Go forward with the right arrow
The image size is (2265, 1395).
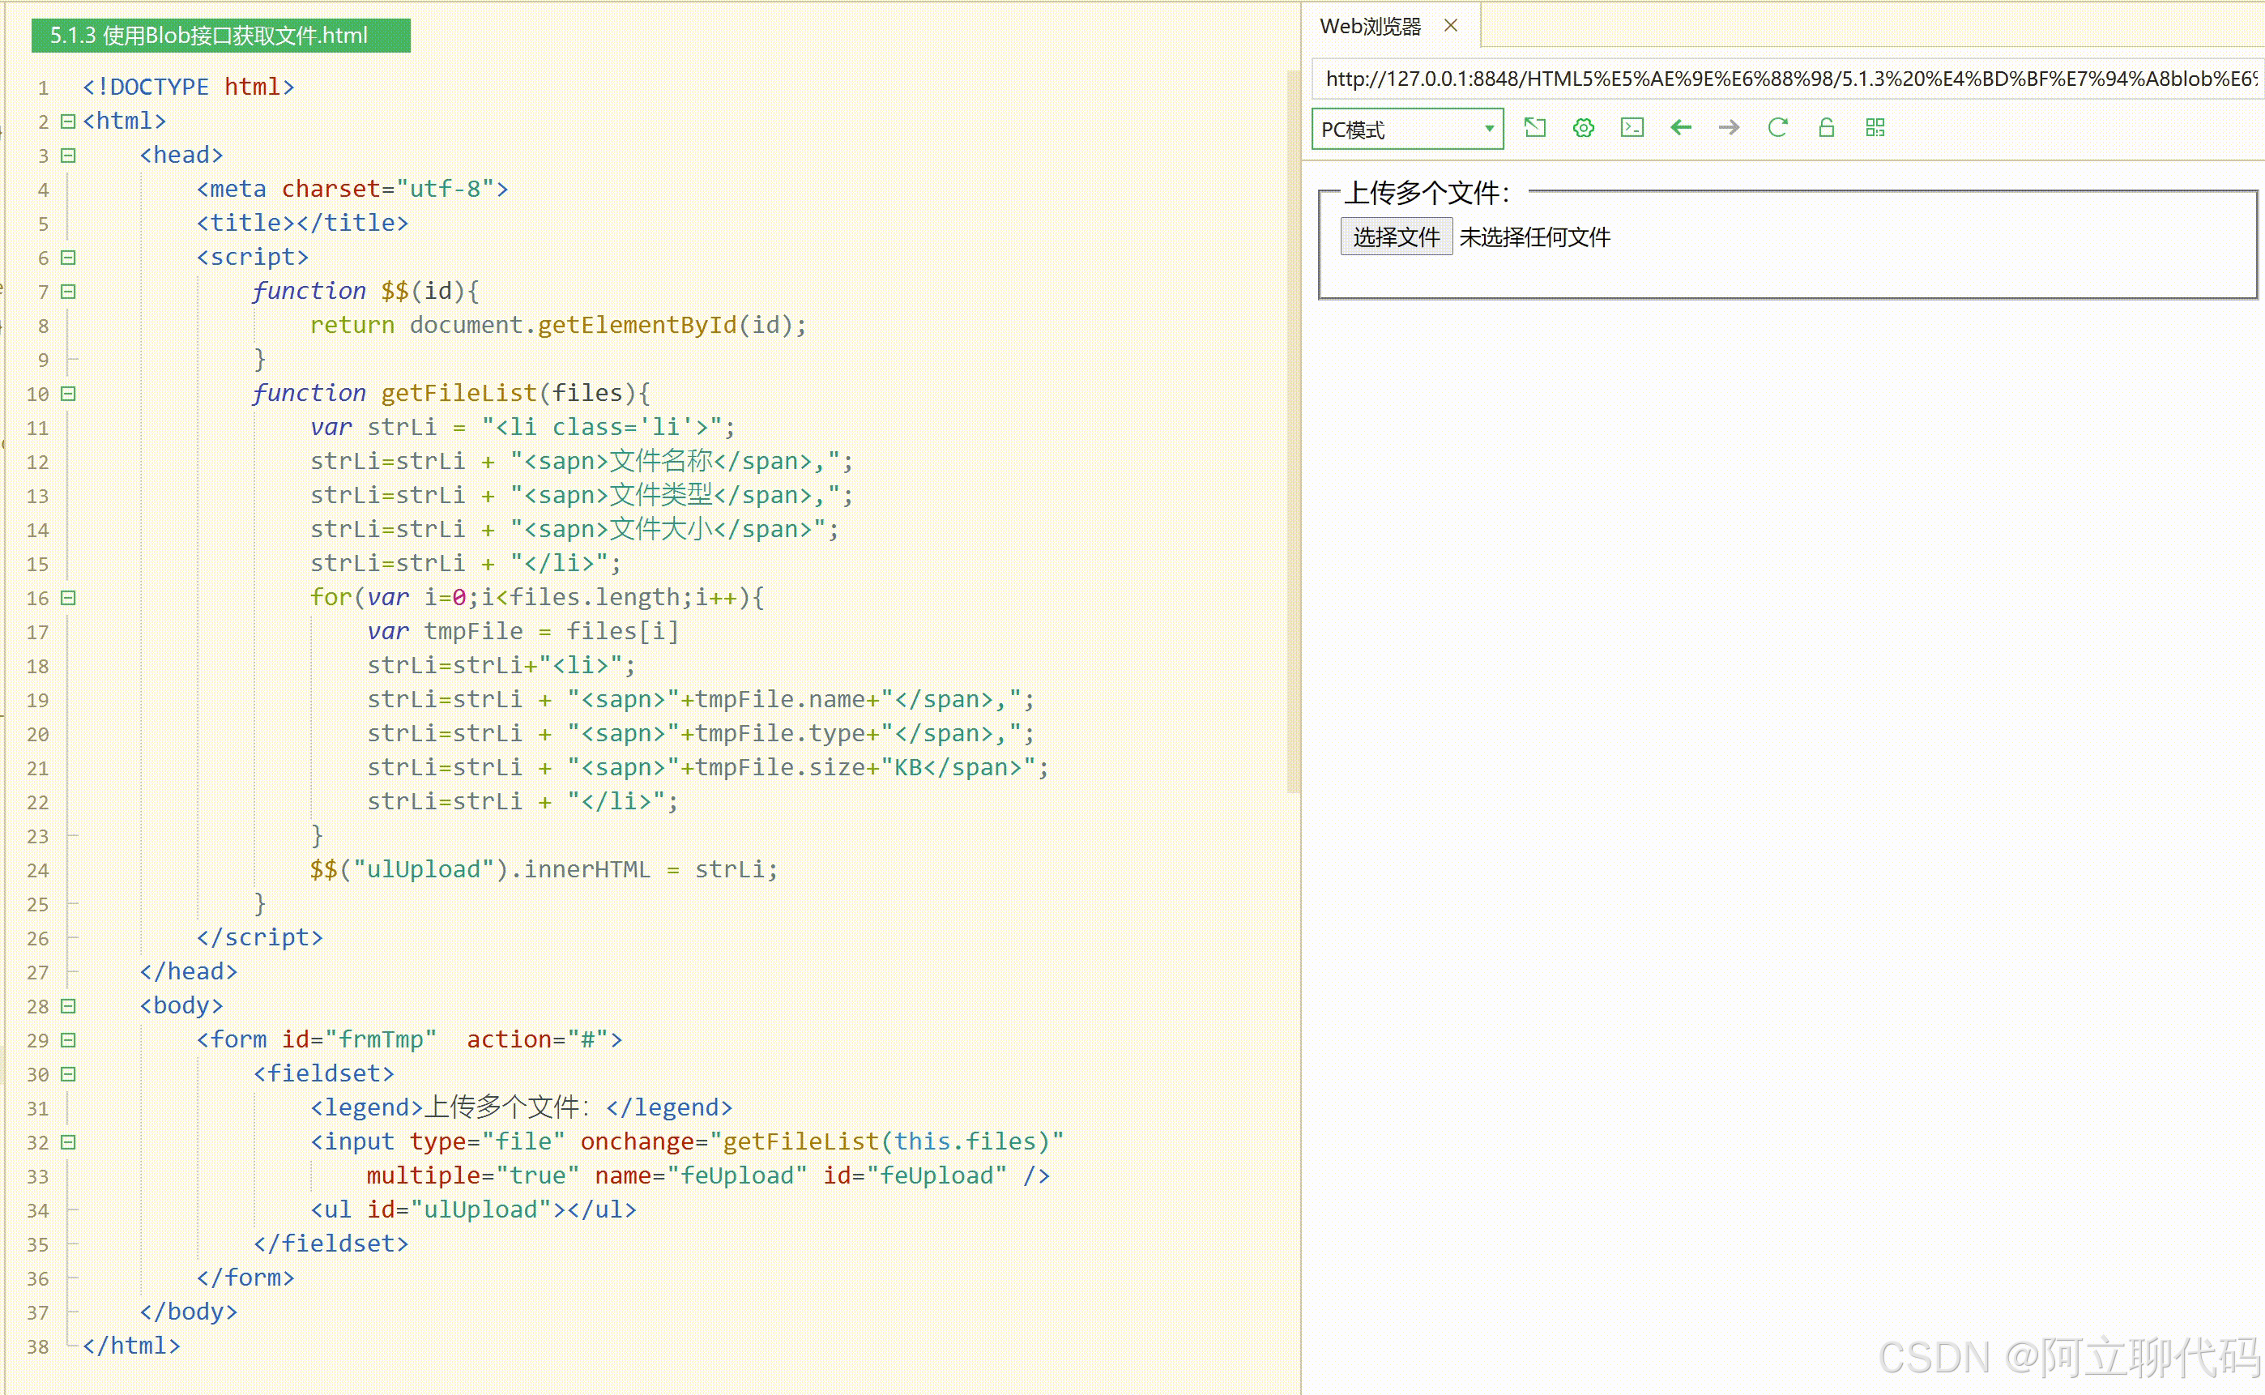coord(1729,127)
